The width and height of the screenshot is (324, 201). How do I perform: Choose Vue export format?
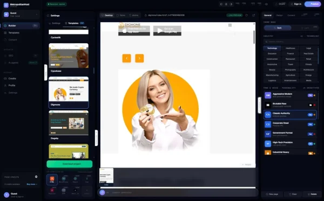coord(87,179)
